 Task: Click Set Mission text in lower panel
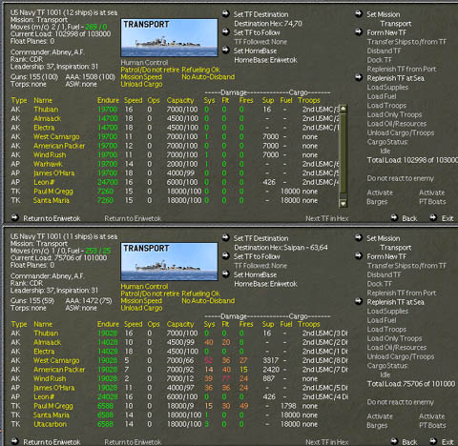(384, 238)
